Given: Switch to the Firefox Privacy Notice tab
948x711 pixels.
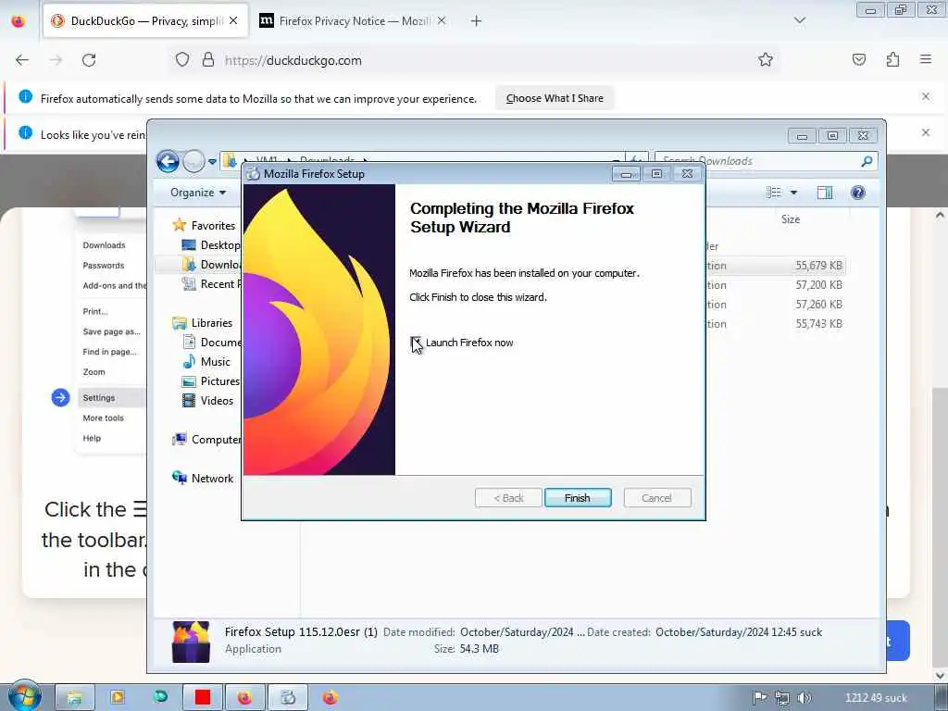Looking at the screenshot, I should pyautogui.click(x=353, y=21).
